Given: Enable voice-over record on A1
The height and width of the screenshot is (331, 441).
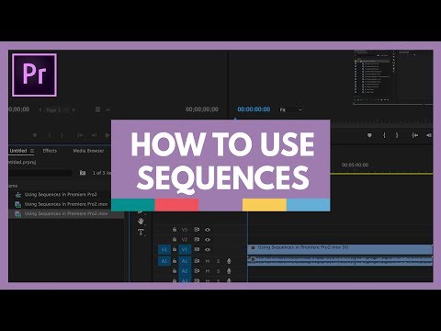Looking at the screenshot, I should (229, 261).
